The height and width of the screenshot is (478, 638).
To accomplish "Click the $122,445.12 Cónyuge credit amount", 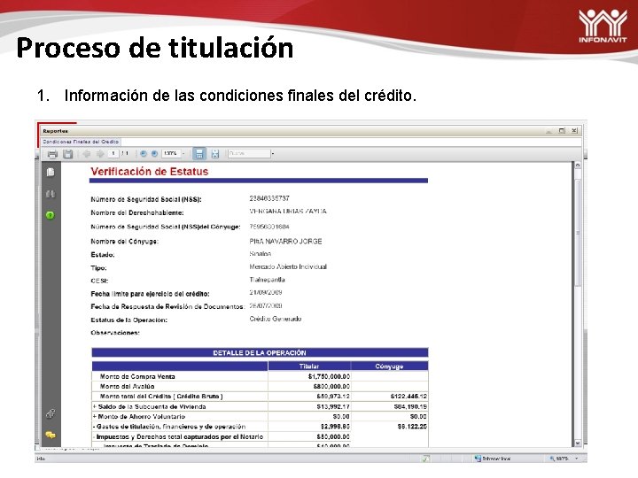I will [x=408, y=397].
